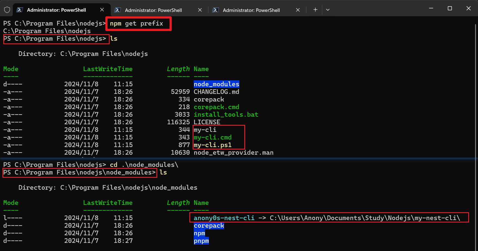Click the CHANGELOG.md file name
The width and height of the screenshot is (478, 251).
click(217, 92)
